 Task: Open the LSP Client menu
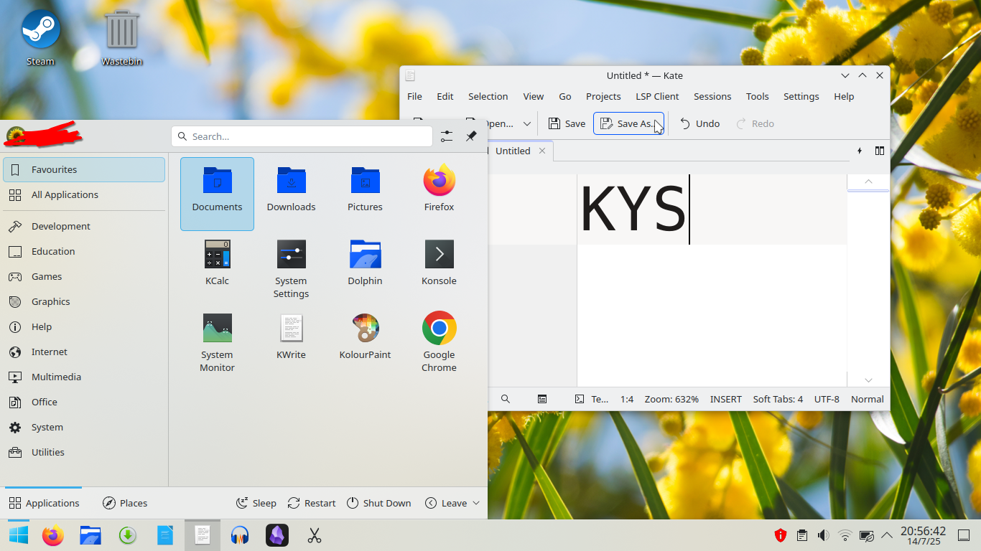click(657, 96)
